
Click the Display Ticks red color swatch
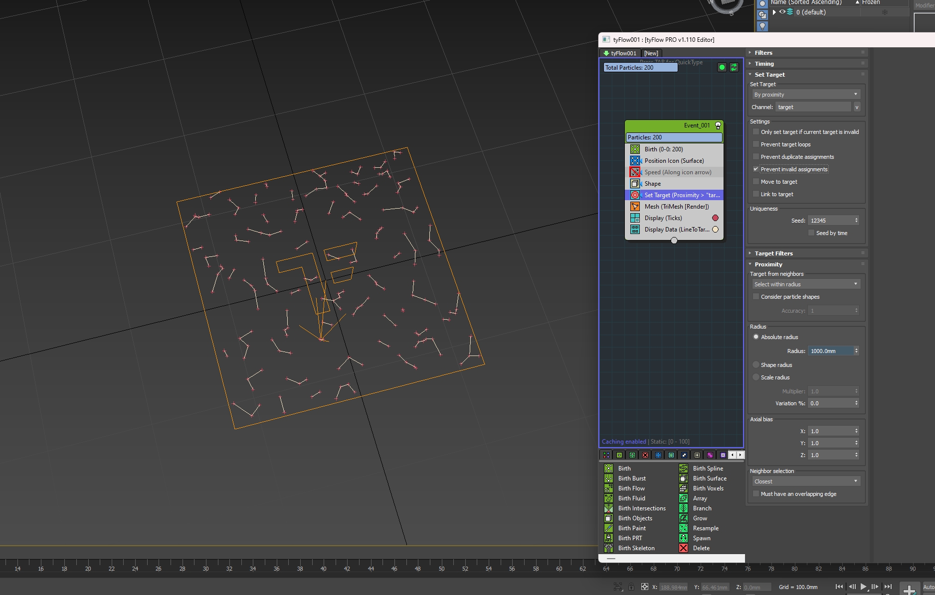click(715, 218)
